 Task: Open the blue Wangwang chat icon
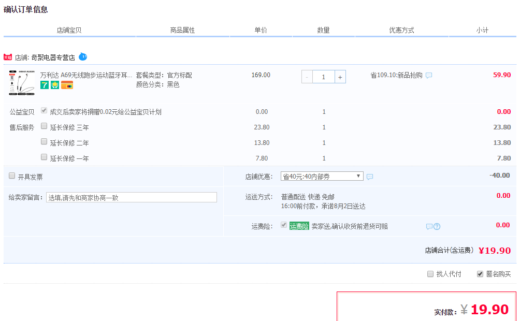83,57
